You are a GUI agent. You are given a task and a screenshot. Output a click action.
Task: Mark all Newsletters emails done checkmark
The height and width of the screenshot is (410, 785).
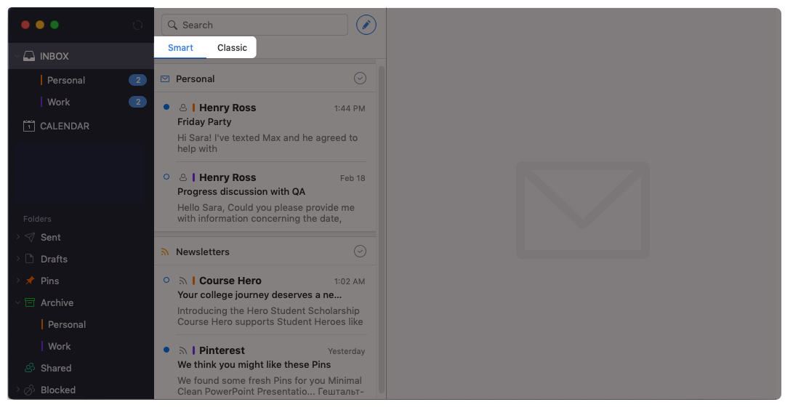pos(360,252)
